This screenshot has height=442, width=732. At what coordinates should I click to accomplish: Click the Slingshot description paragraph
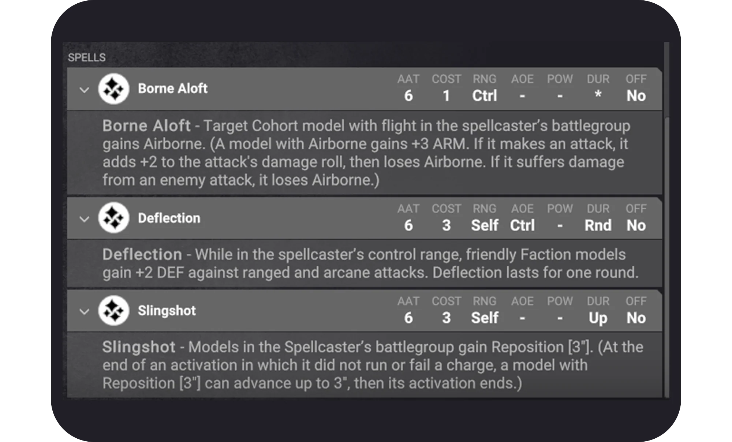pos(373,365)
